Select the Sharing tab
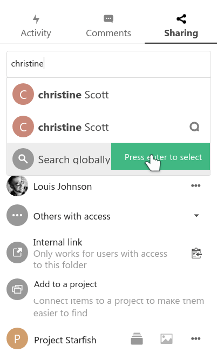 pyautogui.click(x=181, y=26)
